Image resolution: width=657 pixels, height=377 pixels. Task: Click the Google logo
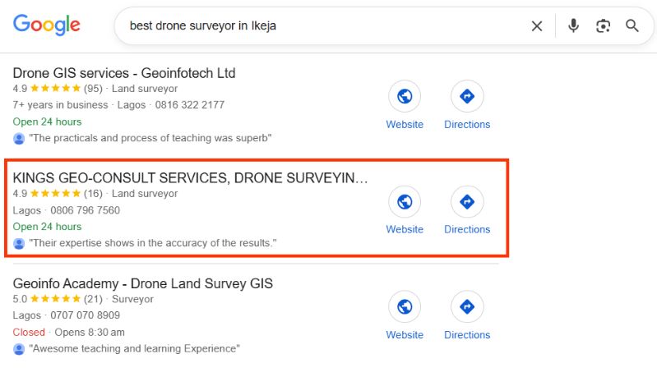(47, 25)
